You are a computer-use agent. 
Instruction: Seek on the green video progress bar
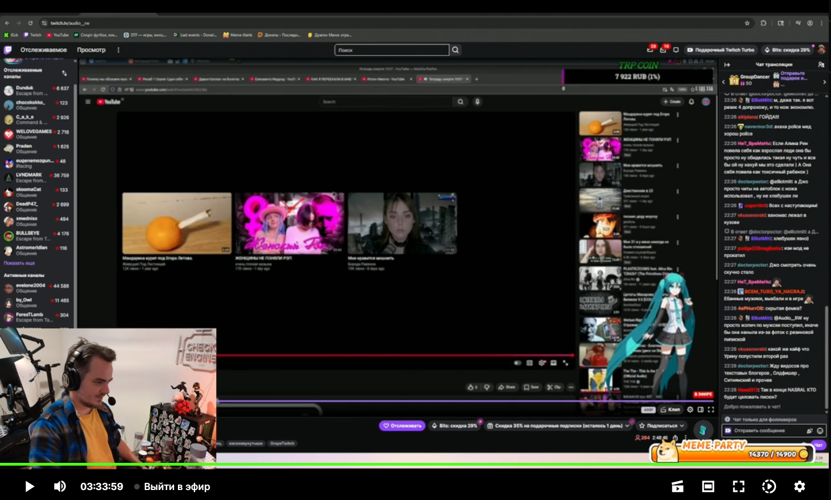coord(415,464)
